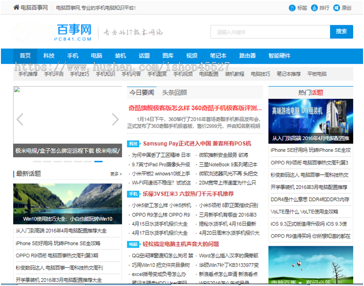Open the 图库 nav menu item
The height and width of the screenshot is (286, 364).
pos(168,56)
